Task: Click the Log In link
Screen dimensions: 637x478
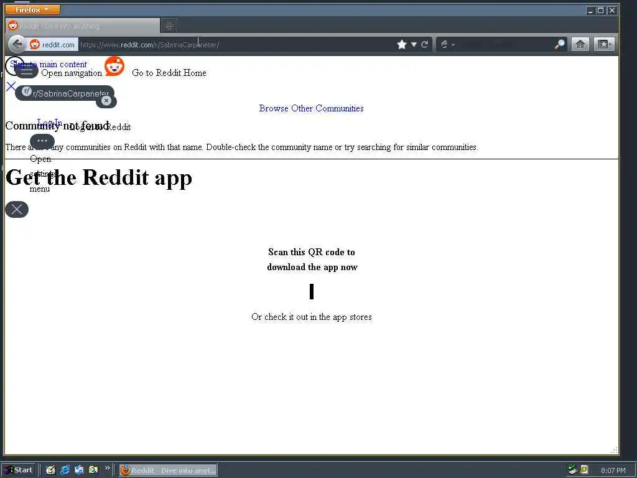Action: (50, 122)
